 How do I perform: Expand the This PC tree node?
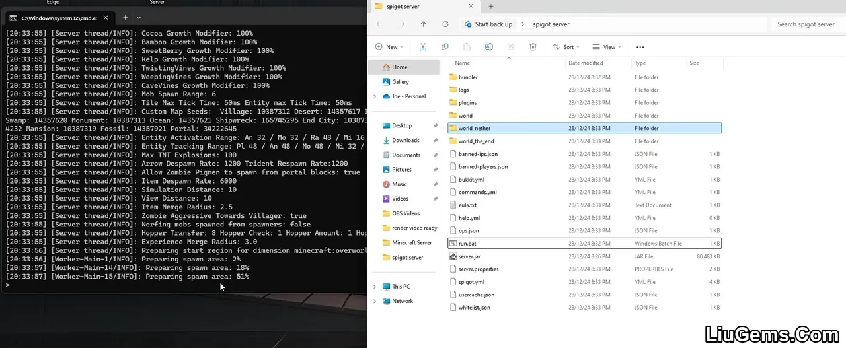point(375,287)
